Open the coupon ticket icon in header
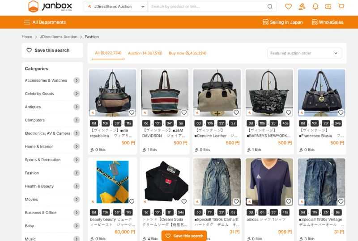 [328, 6]
